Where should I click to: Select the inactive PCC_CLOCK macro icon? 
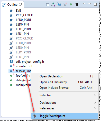(x=11, y=38)
